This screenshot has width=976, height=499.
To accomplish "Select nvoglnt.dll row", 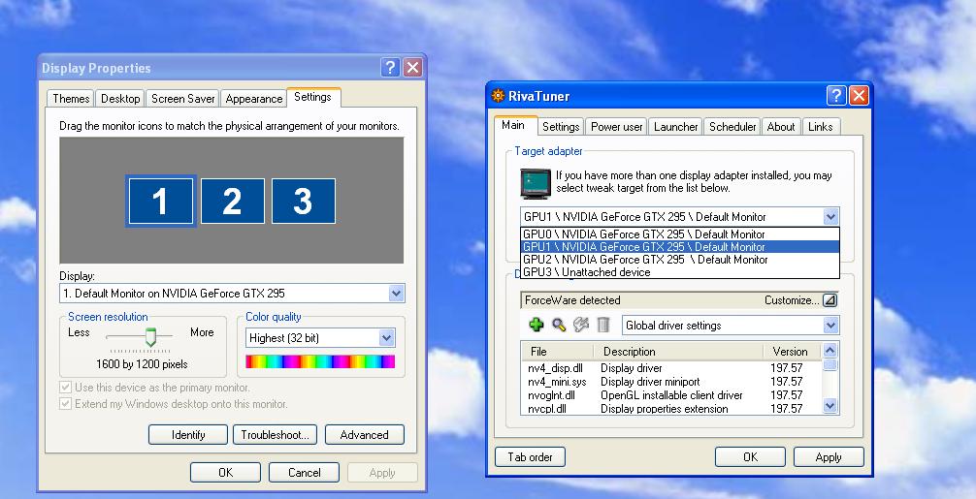I will (x=671, y=395).
